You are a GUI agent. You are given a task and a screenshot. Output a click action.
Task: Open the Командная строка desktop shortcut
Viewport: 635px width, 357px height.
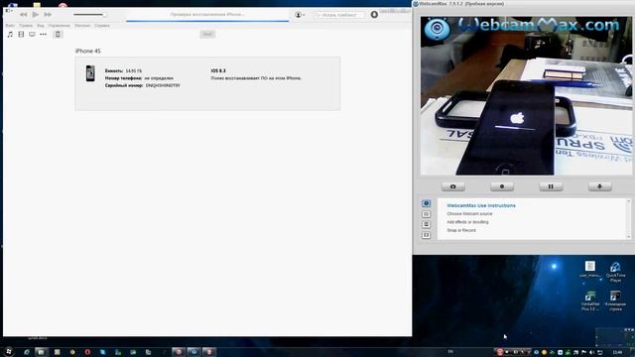(615, 300)
